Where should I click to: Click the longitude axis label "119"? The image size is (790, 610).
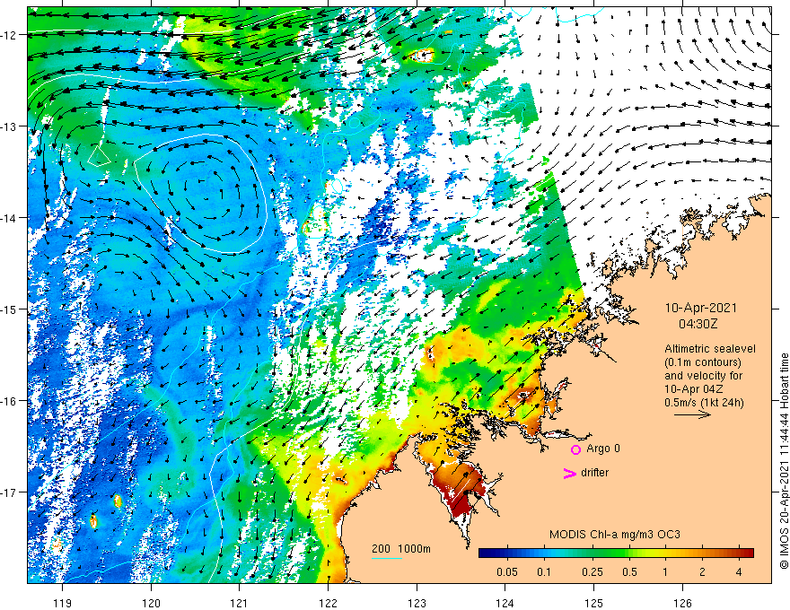63,603
